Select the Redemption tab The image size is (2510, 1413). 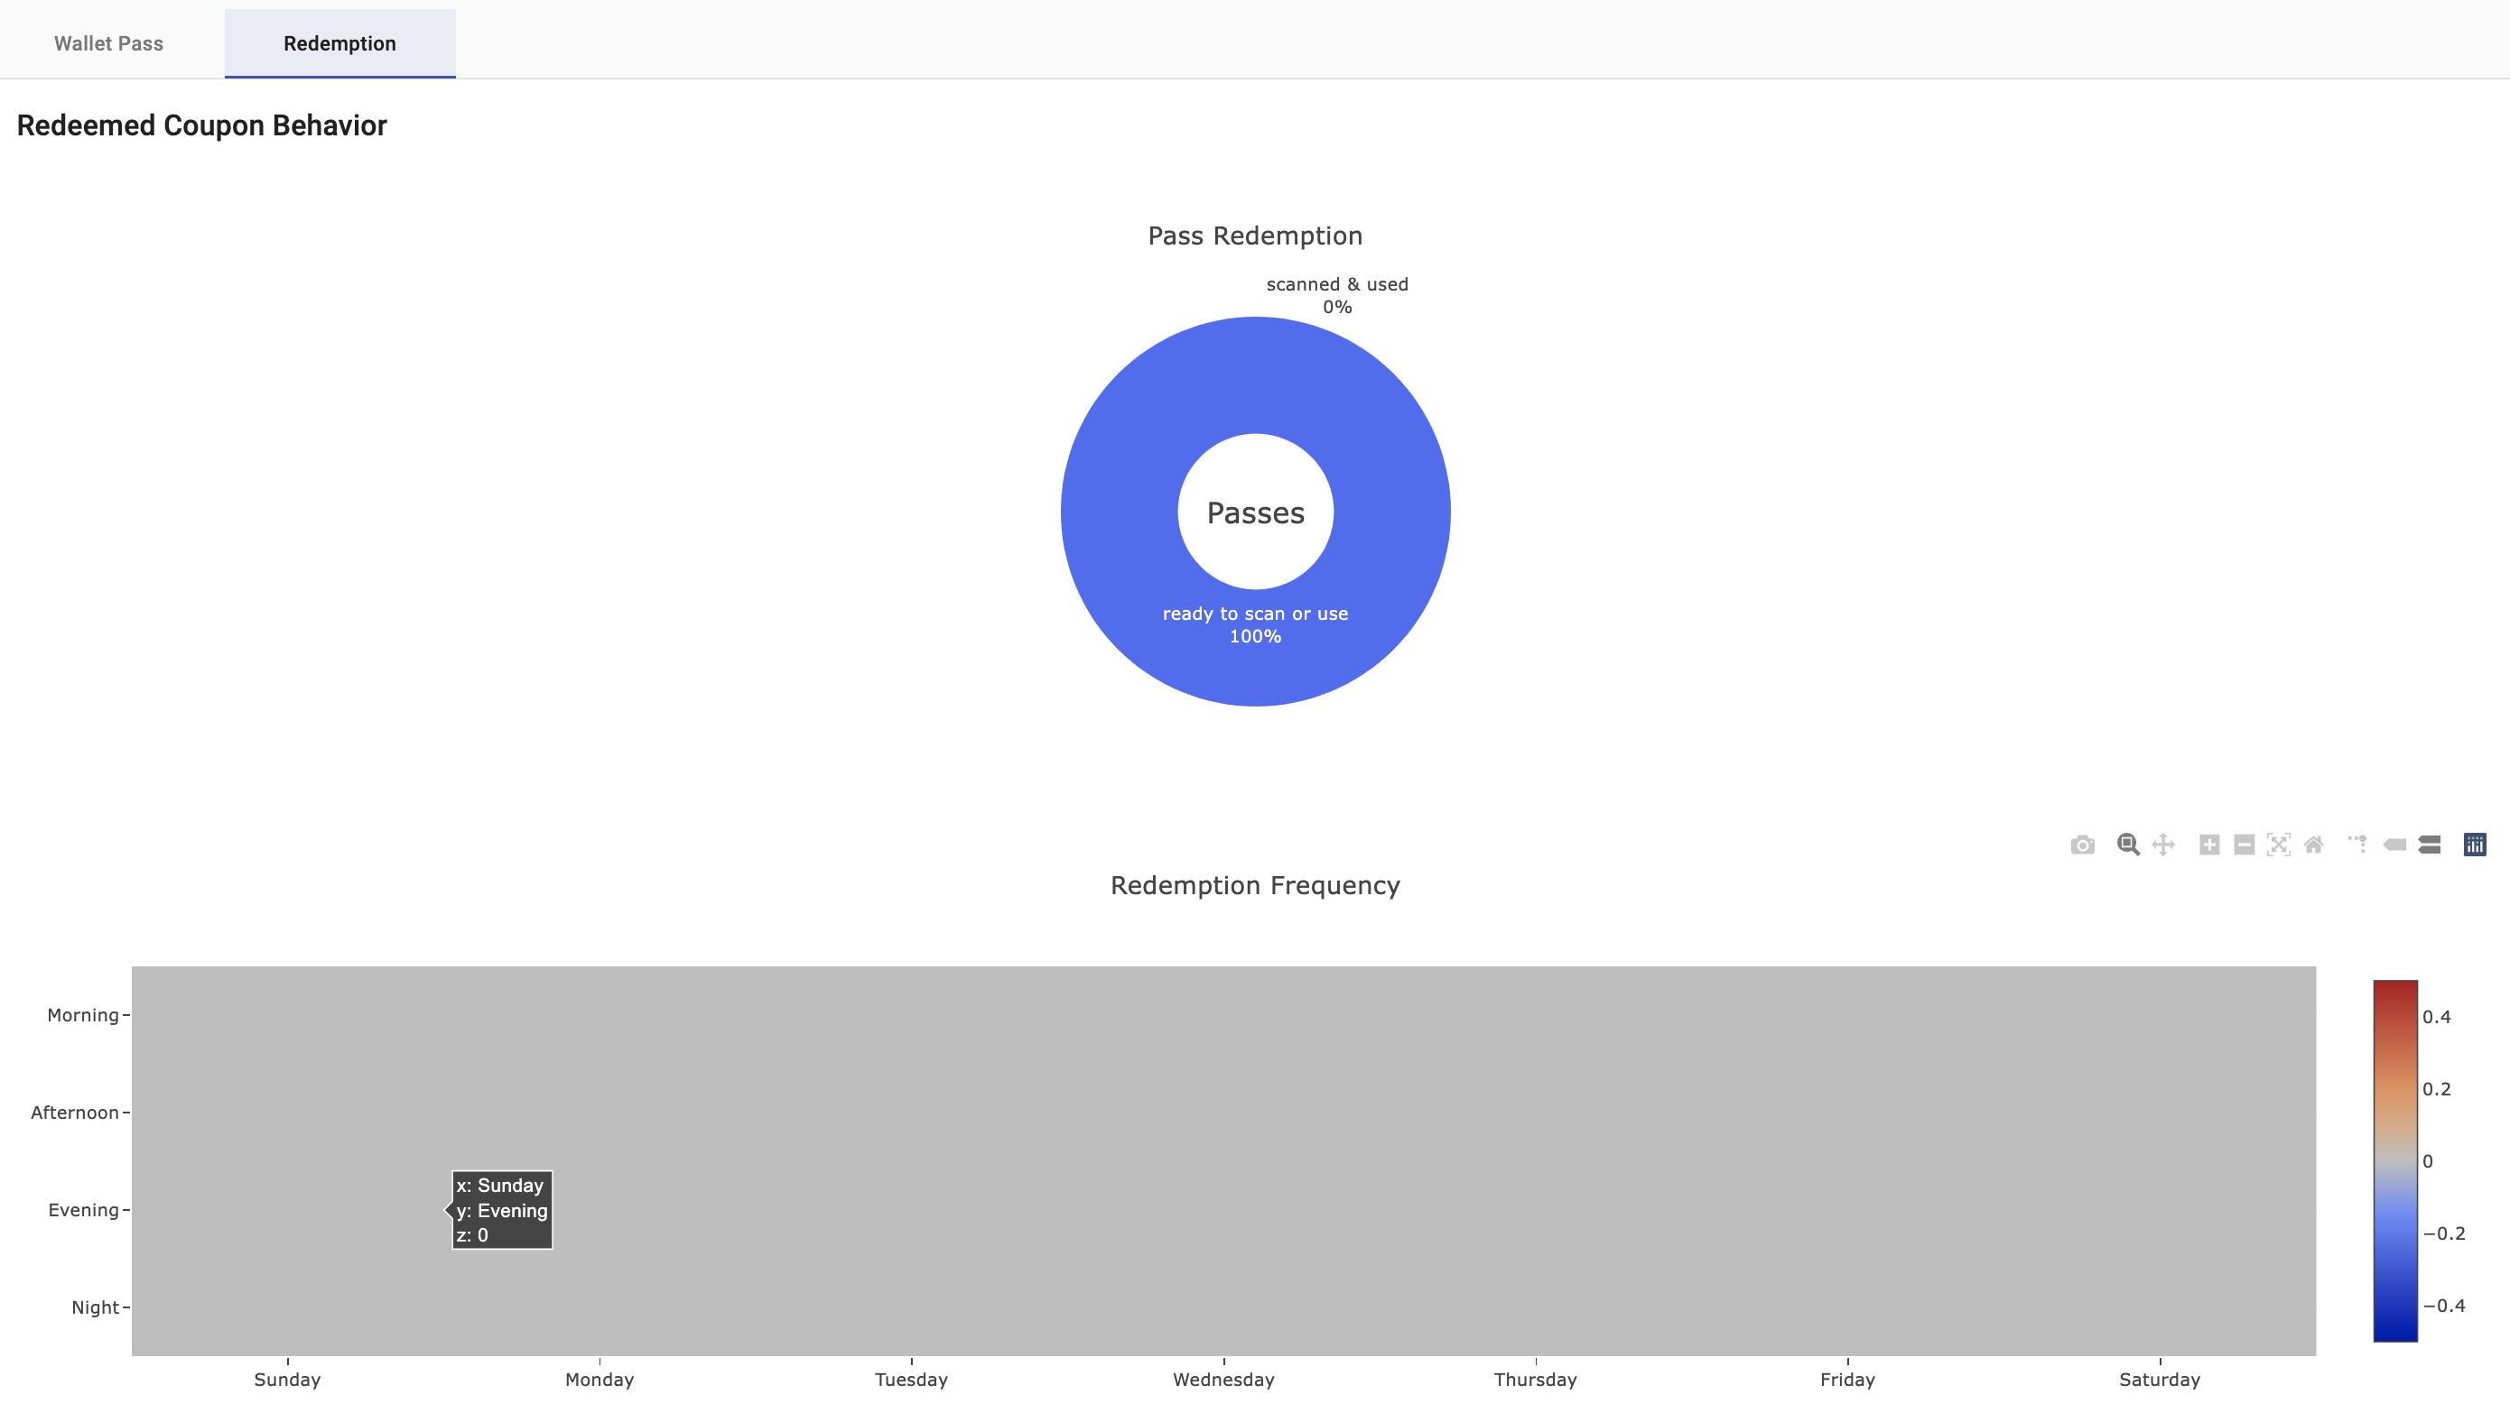[x=339, y=44]
